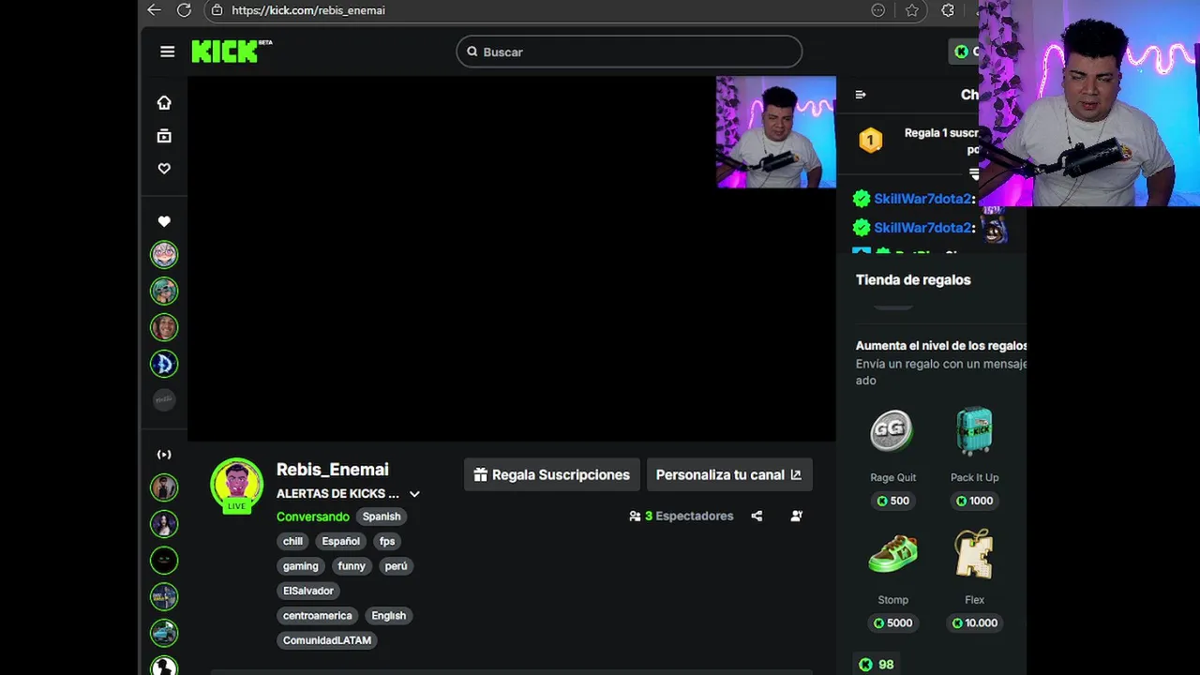Bookmark this page with the star icon
The image size is (1200, 675).
point(911,10)
